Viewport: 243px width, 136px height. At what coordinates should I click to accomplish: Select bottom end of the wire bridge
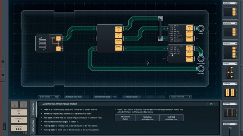pyautogui.click(x=160, y=39)
